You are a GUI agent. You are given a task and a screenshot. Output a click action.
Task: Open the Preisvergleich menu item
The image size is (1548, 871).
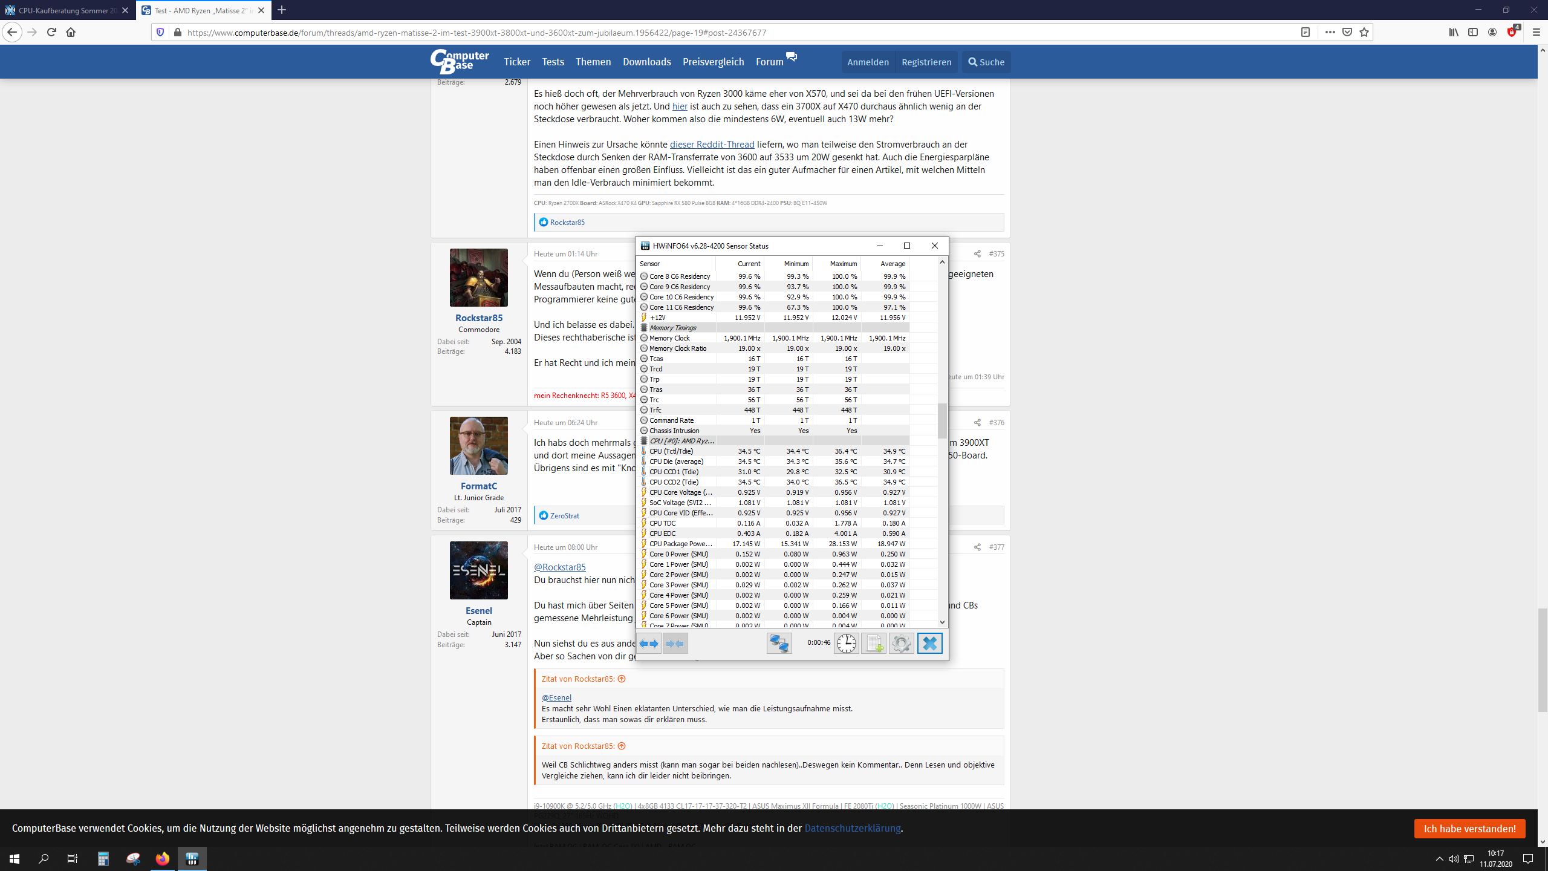point(713,62)
